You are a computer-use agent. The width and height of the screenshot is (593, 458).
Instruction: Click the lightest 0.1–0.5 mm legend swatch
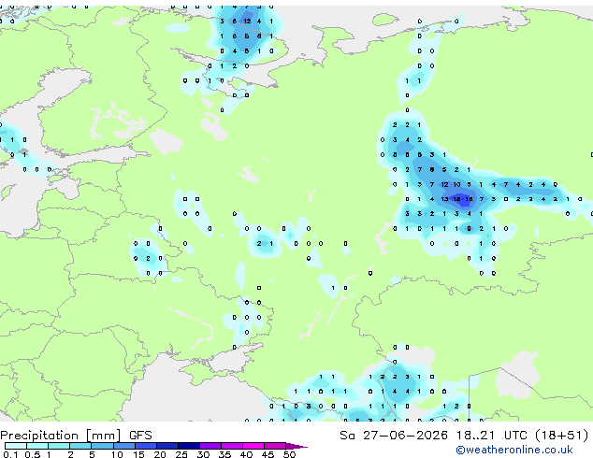coord(16,446)
